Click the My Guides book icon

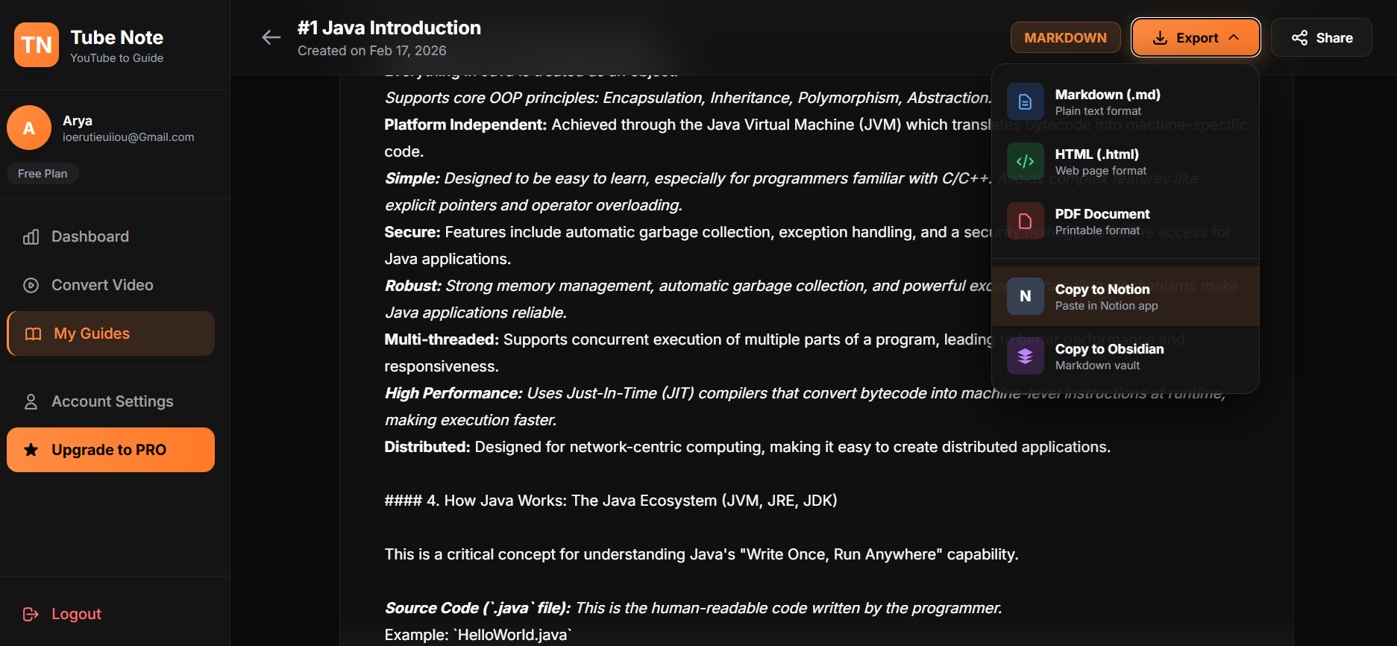click(34, 333)
